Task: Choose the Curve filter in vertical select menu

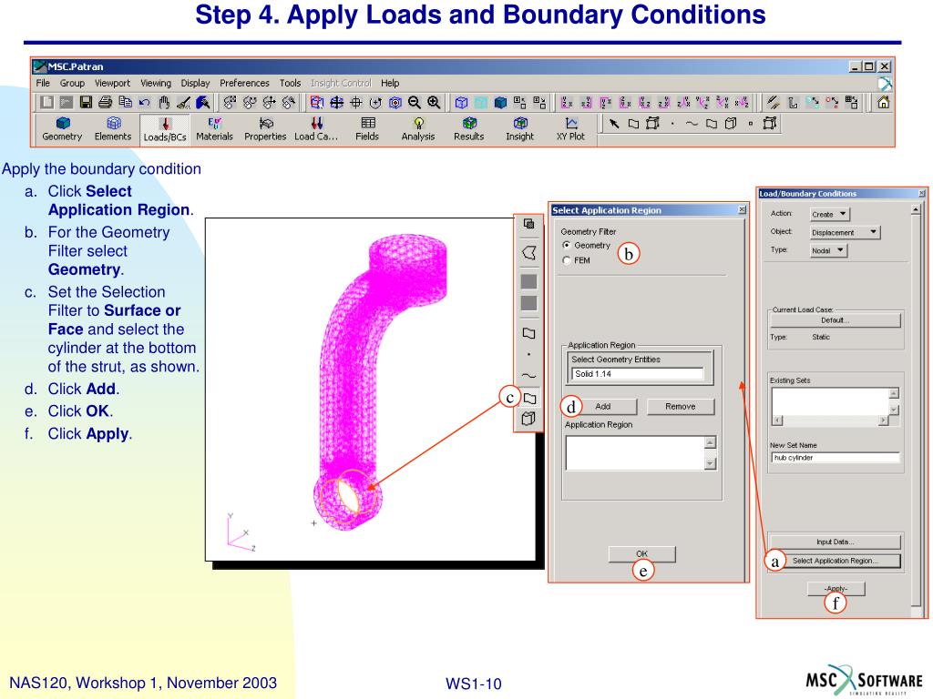Action: (528, 376)
